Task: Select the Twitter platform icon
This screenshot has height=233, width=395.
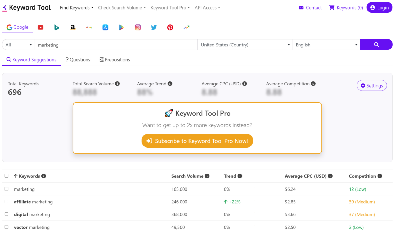Action: [154, 27]
